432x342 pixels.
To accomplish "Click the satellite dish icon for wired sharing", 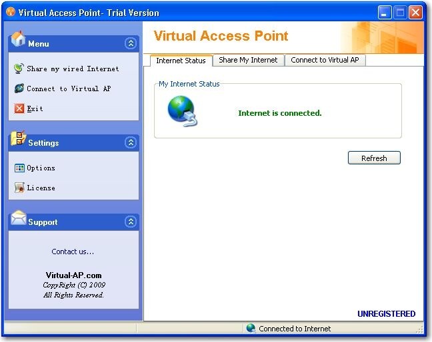I will (x=19, y=69).
